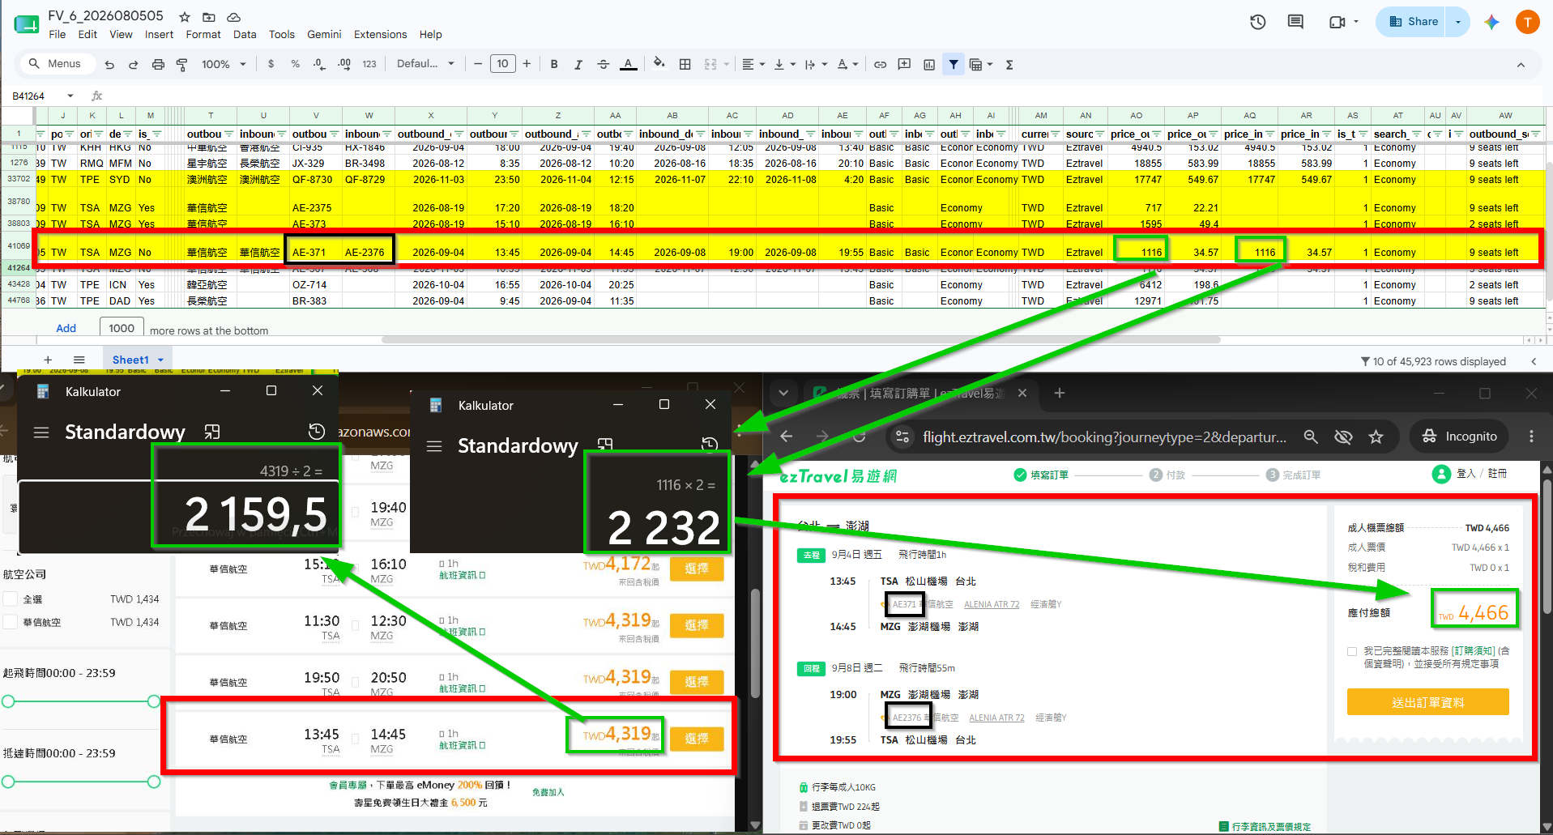Image resolution: width=1553 pixels, height=835 pixels.
Task: Open the zoom 100% dropdown
Action: 224,65
